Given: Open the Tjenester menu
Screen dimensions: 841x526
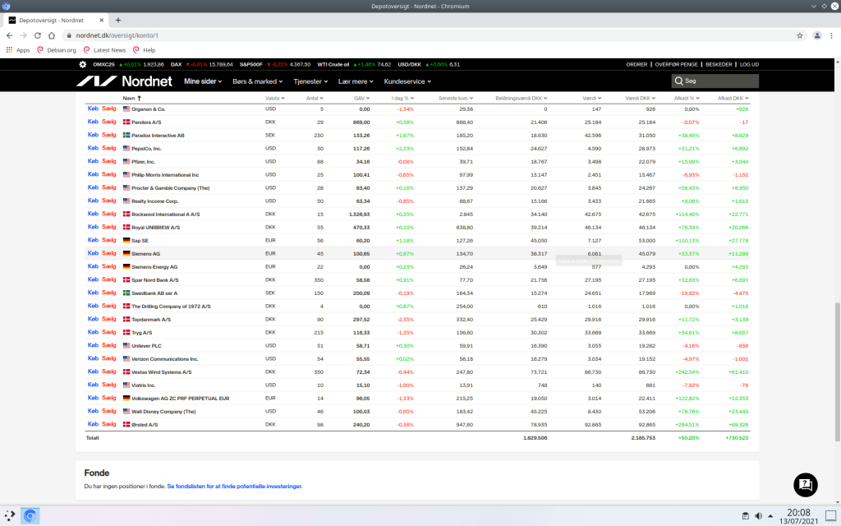Looking at the screenshot, I should 311,81.
